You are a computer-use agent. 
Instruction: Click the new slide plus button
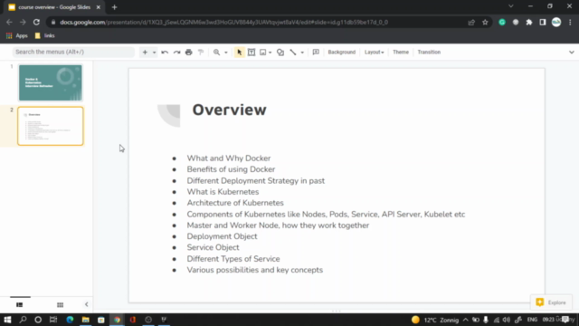click(x=145, y=53)
